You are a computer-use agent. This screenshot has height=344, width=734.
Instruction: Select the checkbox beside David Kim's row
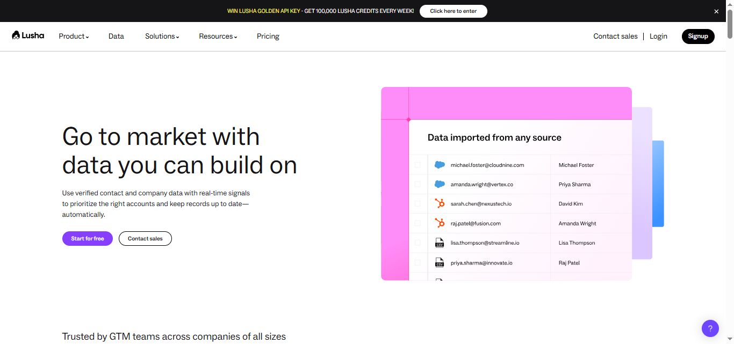click(x=418, y=203)
